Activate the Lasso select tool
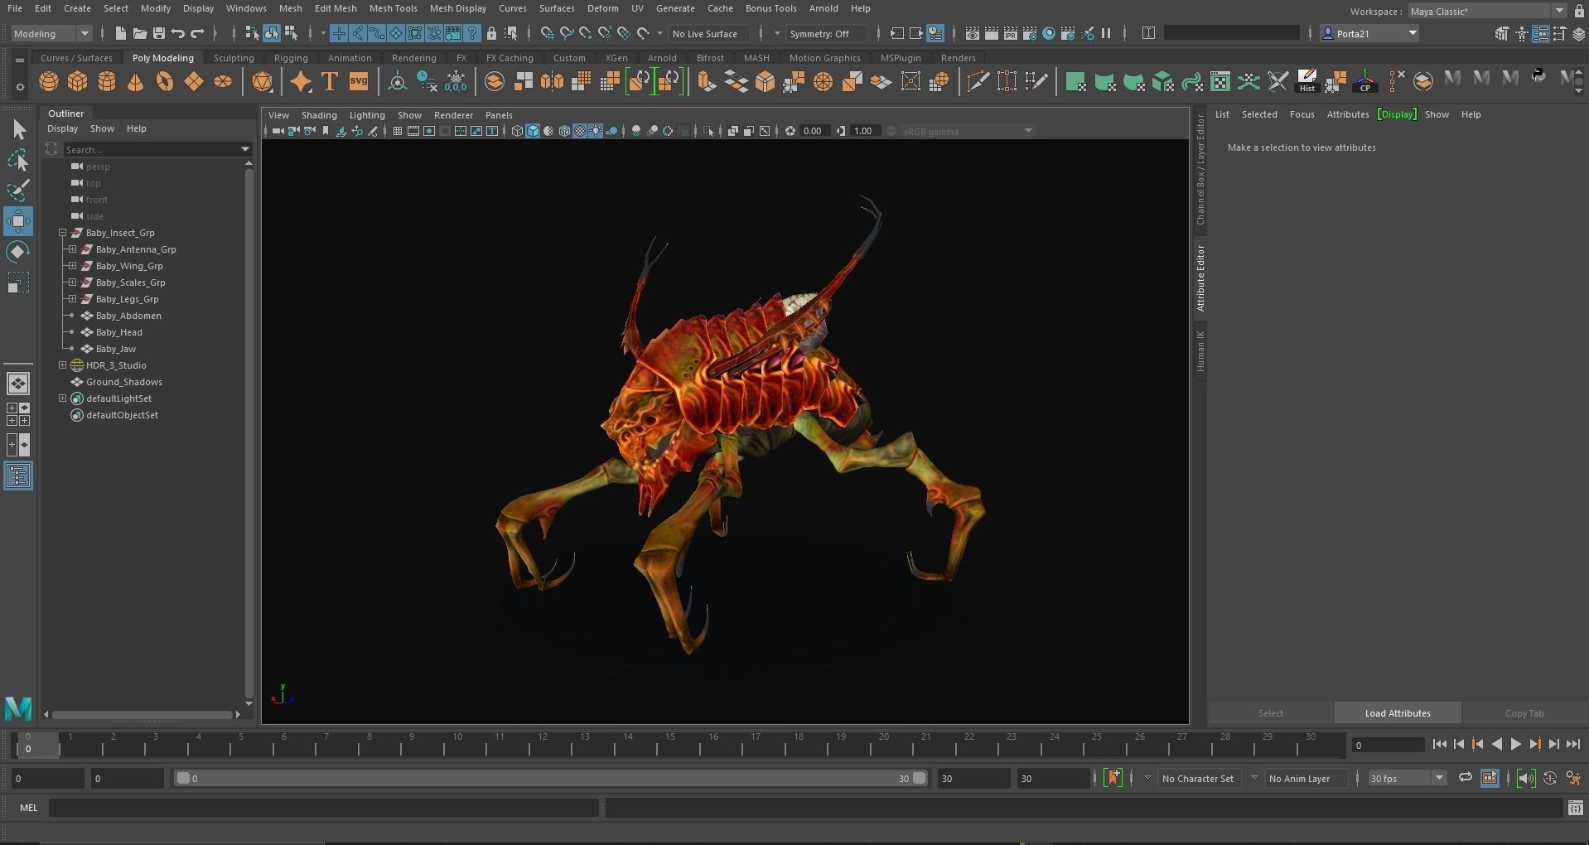Viewport: 1589px width, 845px height. click(18, 160)
